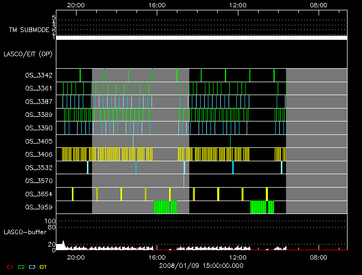Click the TM SUBMODE label
The image size is (362, 275).
29,30
